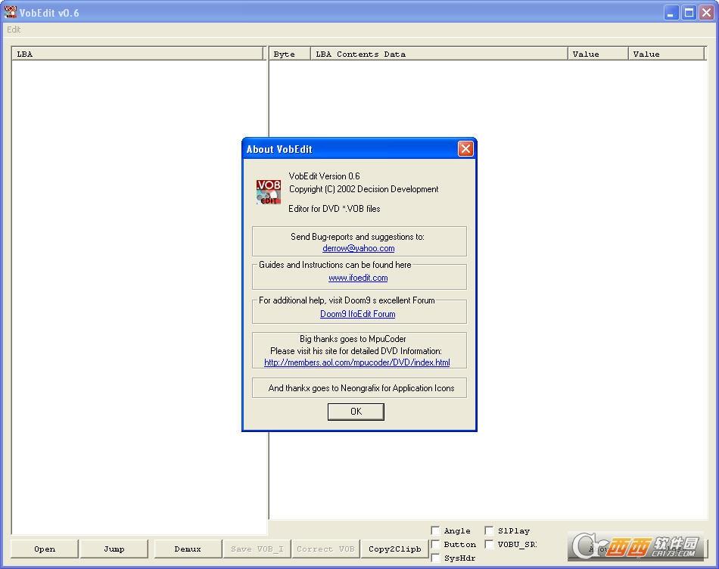The height and width of the screenshot is (569, 719).
Task: Click 'Please visit his site' text line
Action: [x=356, y=351]
